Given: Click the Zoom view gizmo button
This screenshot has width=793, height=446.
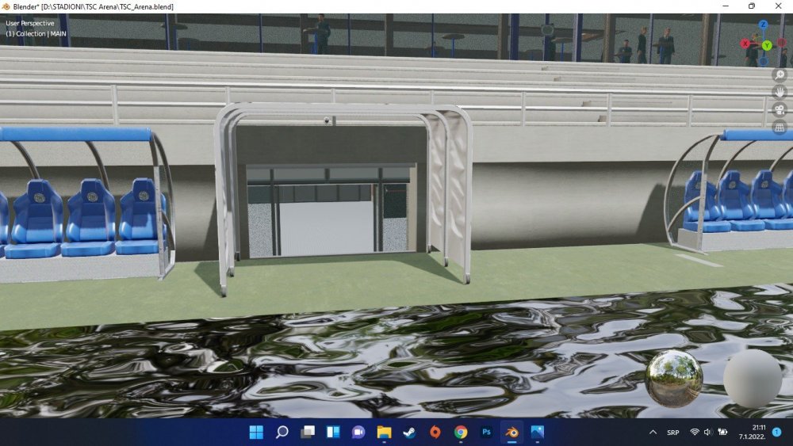Looking at the screenshot, I should tap(780, 74).
